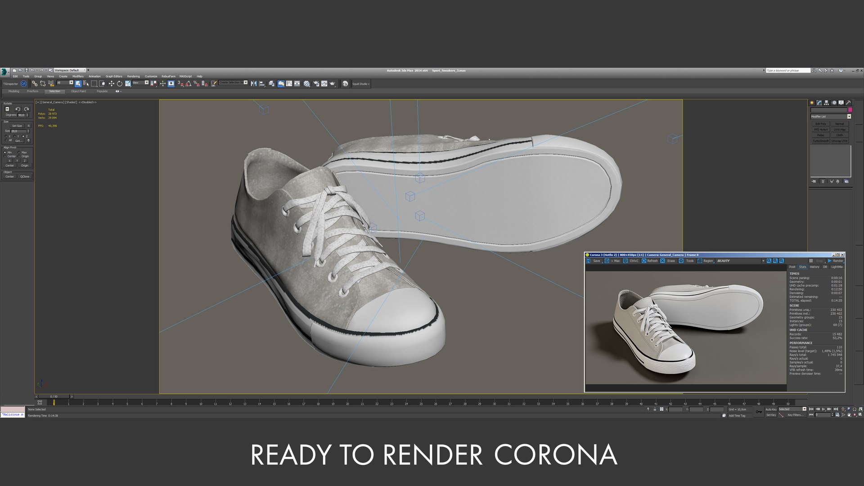This screenshot has height=486, width=864.
Task: Expand the Modifier List dropdown
Action: click(x=831, y=117)
